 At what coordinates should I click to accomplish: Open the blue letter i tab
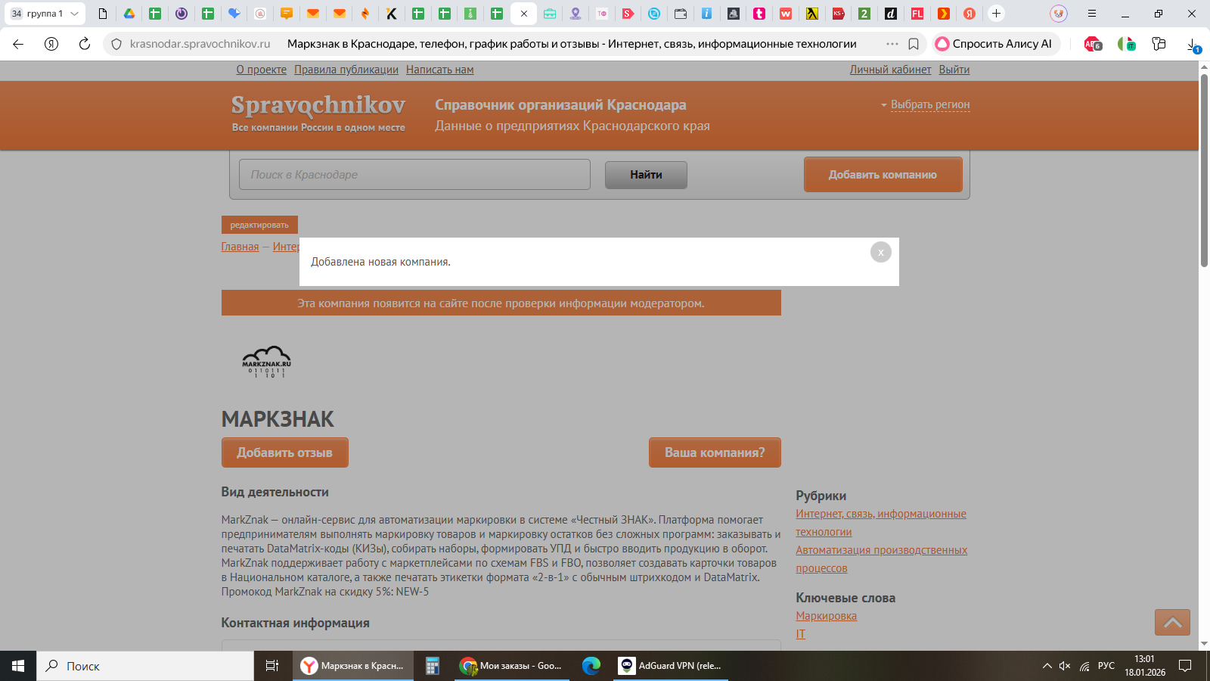[x=706, y=14]
